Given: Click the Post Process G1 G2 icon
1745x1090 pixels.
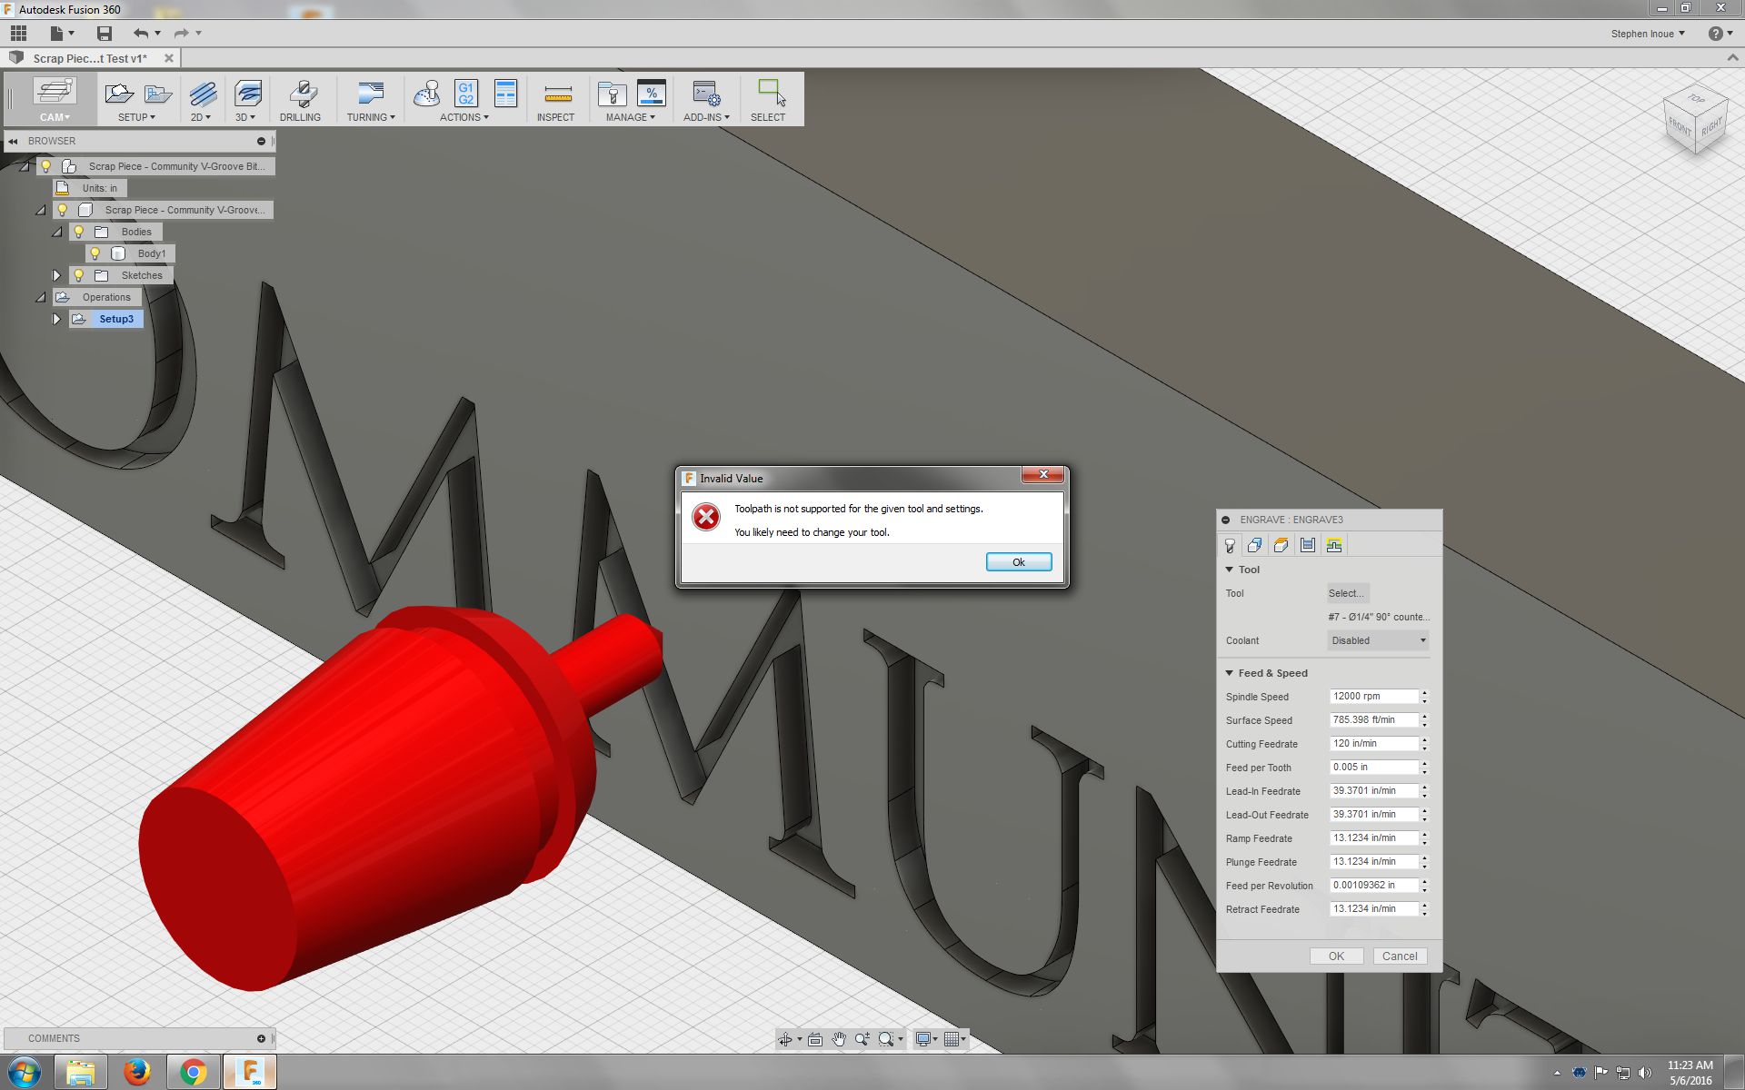Looking at the screenshot, I should pyautogui.click(x=465, y=94).
